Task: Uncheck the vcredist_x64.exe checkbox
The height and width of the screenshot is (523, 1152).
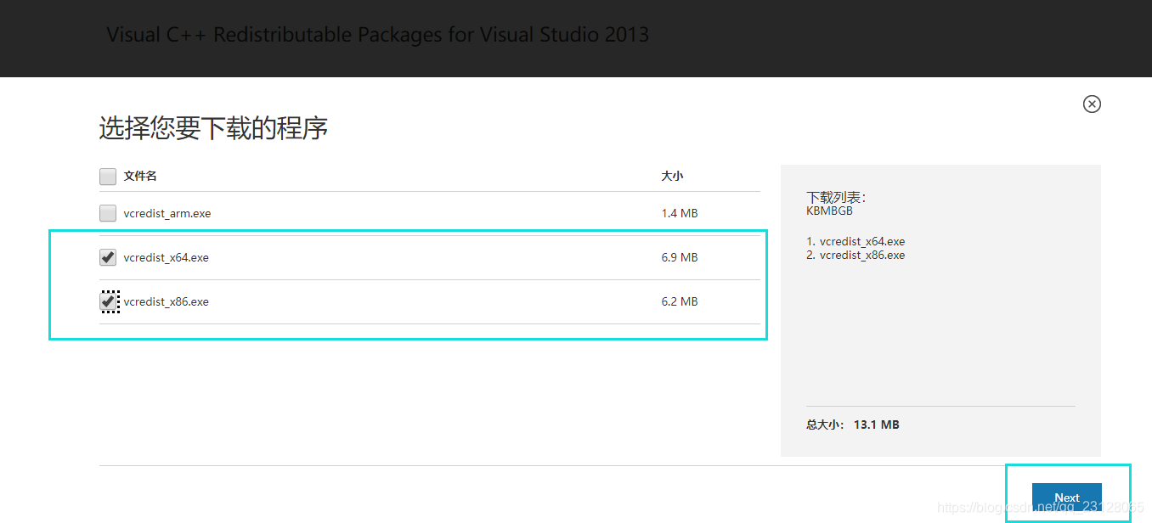Action: pyautogui.click(x=108, y=257)
